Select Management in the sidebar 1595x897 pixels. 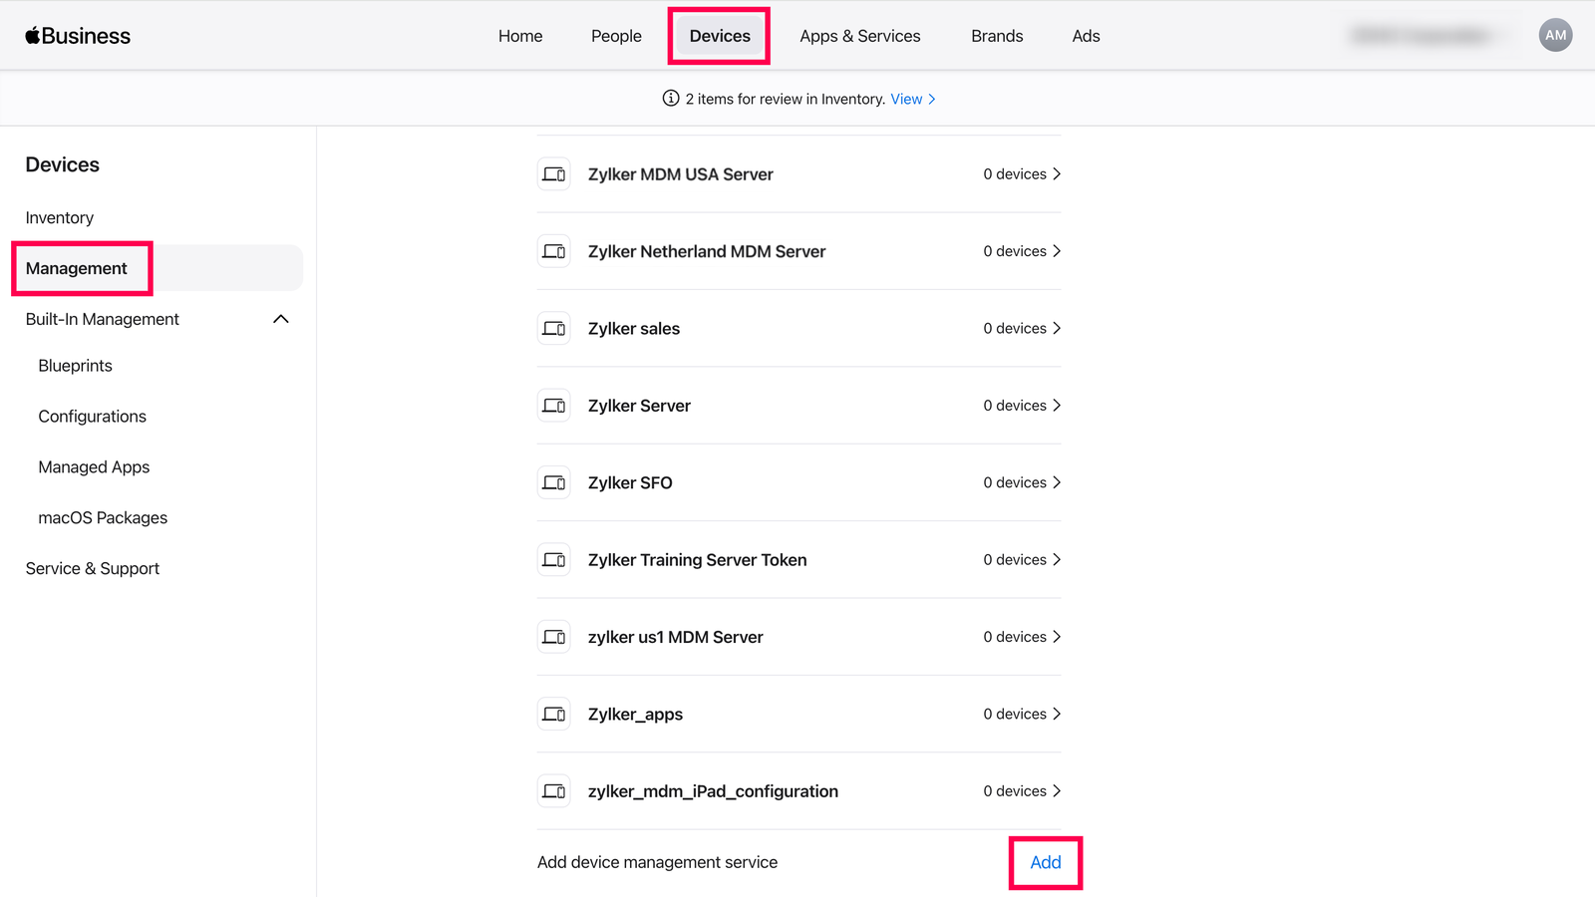[x=158, y=268]
